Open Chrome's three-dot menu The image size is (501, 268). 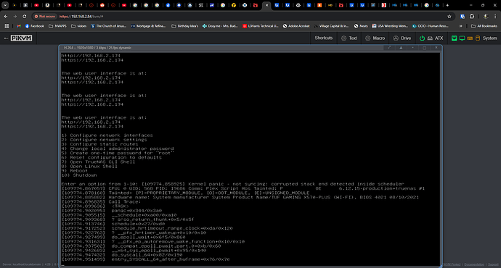tap(495, 16)
